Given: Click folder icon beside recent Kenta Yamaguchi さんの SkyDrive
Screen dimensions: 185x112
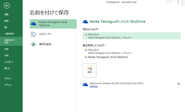Looking at the screenshot, I should tap(86, 57).
